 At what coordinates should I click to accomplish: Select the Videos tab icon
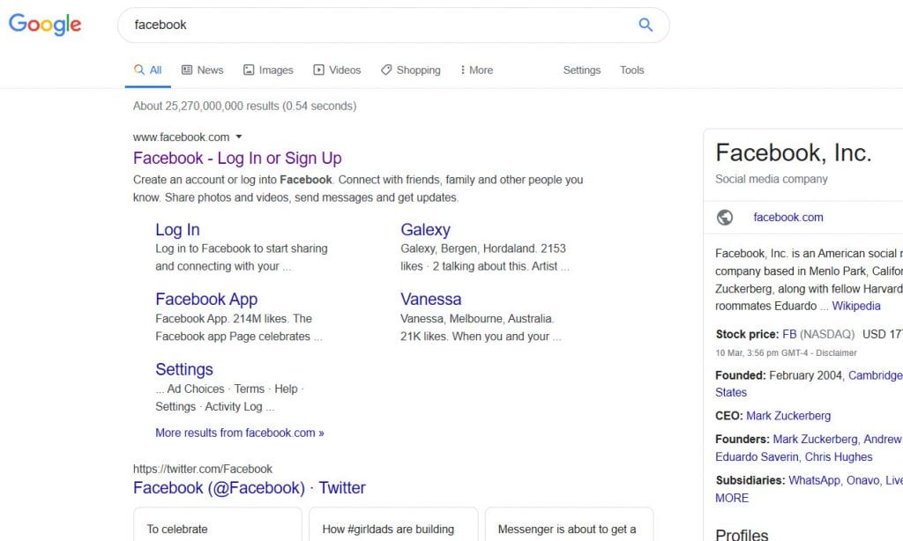(x=318, y=70)
